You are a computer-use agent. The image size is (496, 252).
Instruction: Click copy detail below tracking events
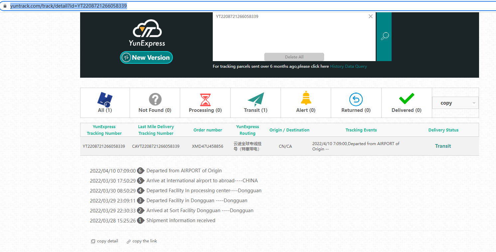point(104,241)
